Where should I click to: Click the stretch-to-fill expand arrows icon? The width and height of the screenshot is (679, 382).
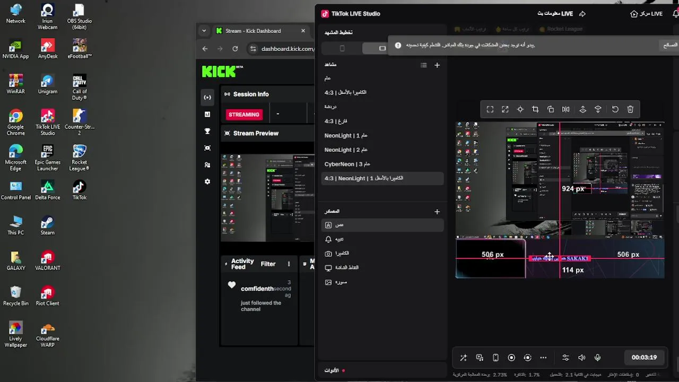[505, 109]
